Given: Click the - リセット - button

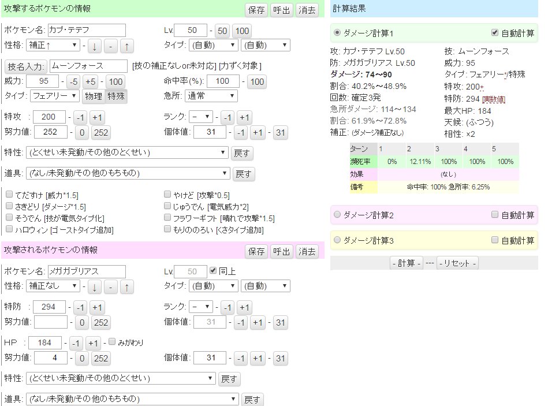Looking at the screenshot, I should point(457,263).
